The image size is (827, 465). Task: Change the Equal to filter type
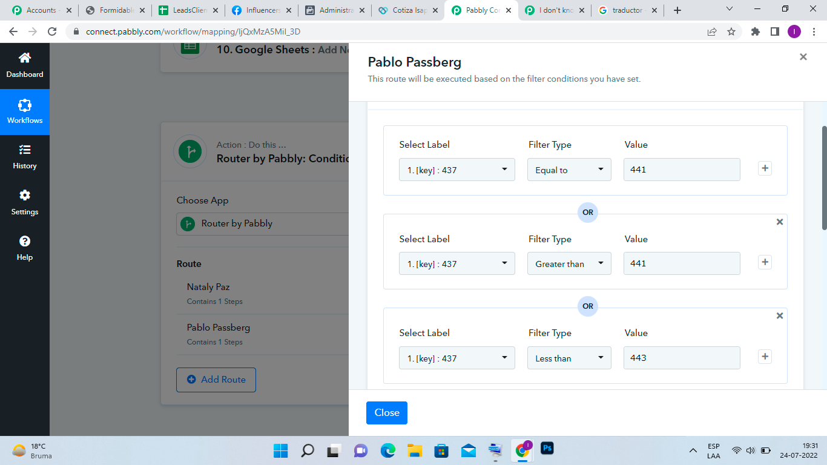click(x=570, y=170)
